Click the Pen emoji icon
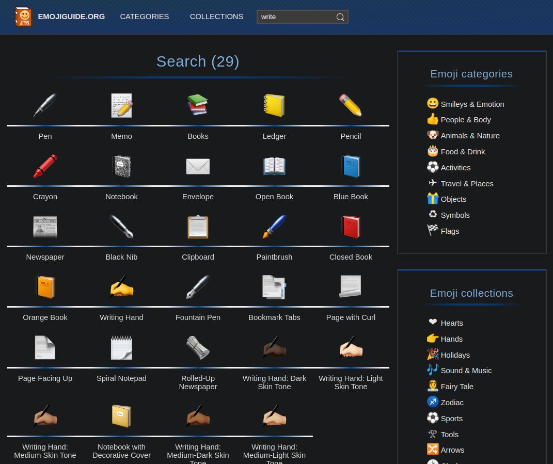This screenshot has width=553, height=464. [x=45, y=106]
